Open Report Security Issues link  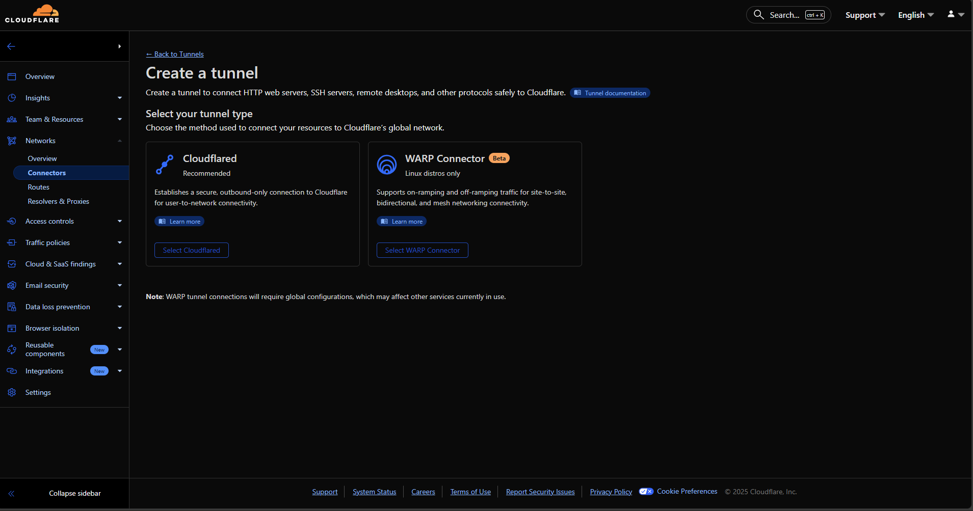click(540, 492)
